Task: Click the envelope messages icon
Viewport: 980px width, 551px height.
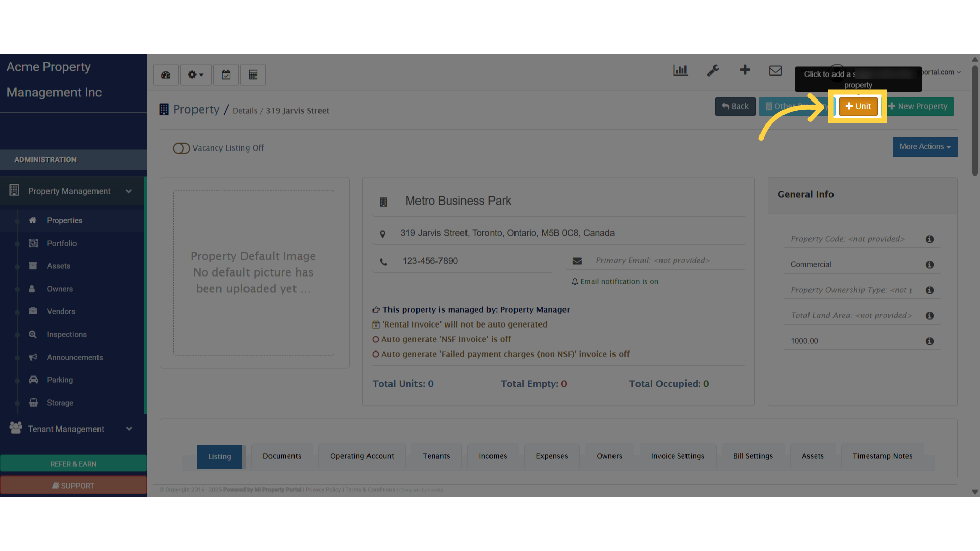Action: coord(775,70)
